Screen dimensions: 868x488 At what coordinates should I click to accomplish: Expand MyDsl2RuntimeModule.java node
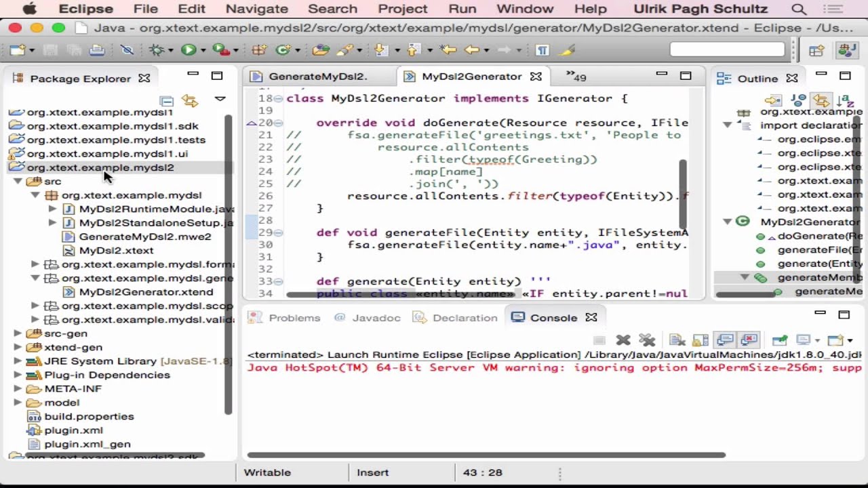tap(53, 209)
